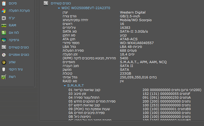Click the CPU chip icon in sidebar
204x126 pixels.
(4, 18)
